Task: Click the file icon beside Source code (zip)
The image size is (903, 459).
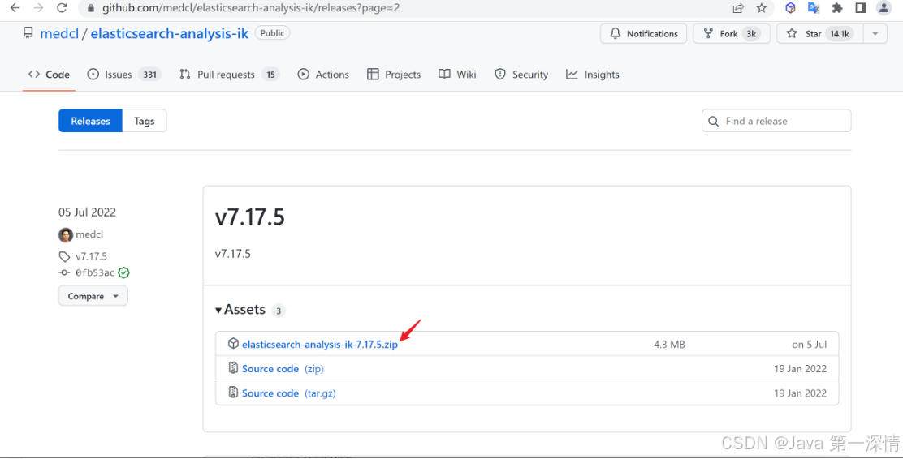Action: 233,368
